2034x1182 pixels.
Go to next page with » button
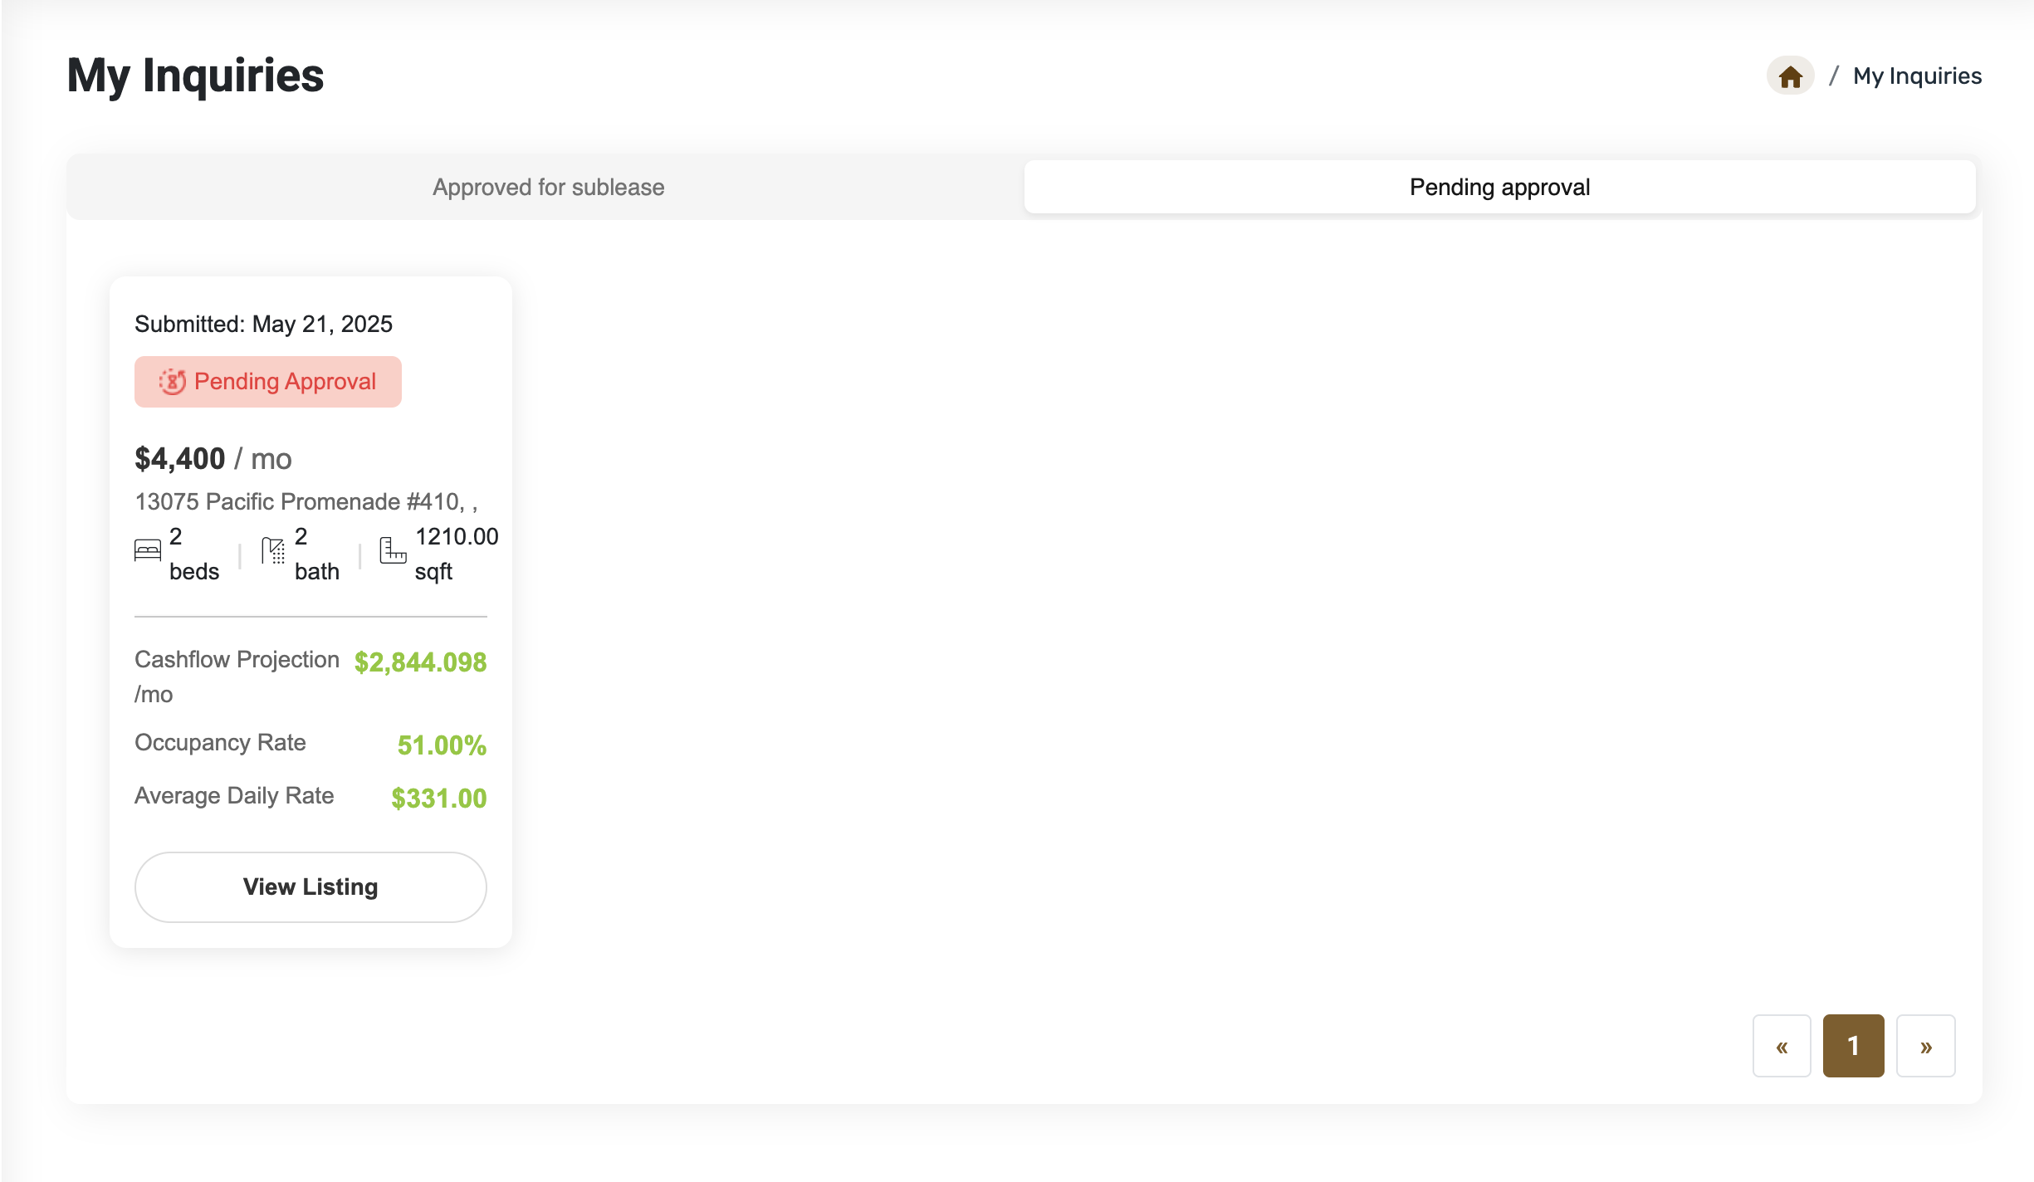(1926, 1046)
